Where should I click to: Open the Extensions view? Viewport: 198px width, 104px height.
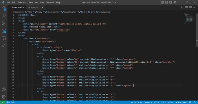coord(4,31)
